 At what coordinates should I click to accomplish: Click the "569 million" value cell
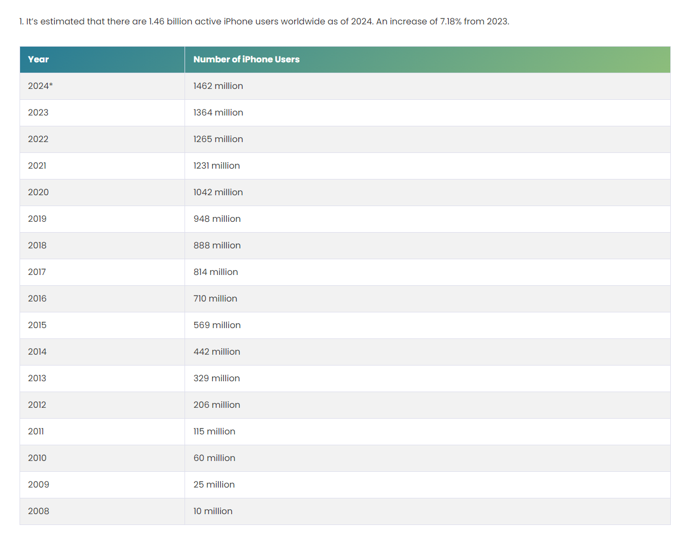pos(217,325)
